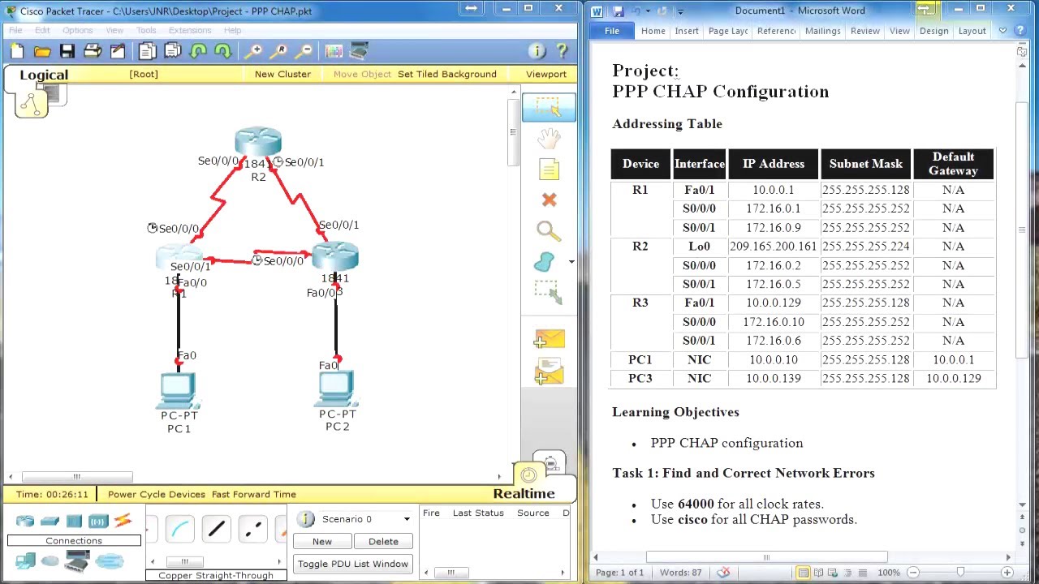Choose End Devices category icon
This screenshot has height=584, width=1039.
tap(25, 560)
